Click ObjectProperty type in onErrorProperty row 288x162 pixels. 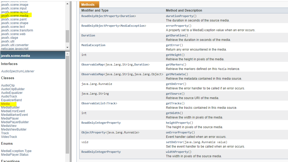click(93, 133)
